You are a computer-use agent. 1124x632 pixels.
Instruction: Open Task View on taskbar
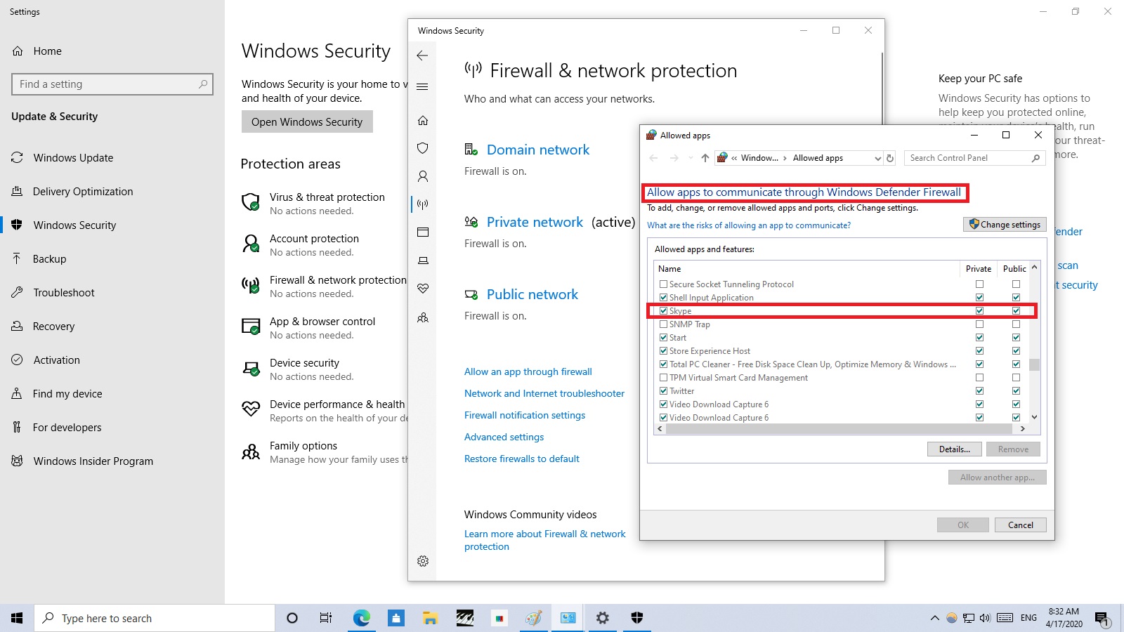pos(326,618)
